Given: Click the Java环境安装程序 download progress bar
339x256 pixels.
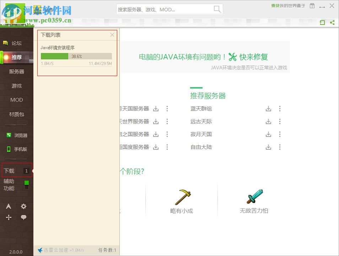Looking at the screenshot, I should [x=76, y=56].
